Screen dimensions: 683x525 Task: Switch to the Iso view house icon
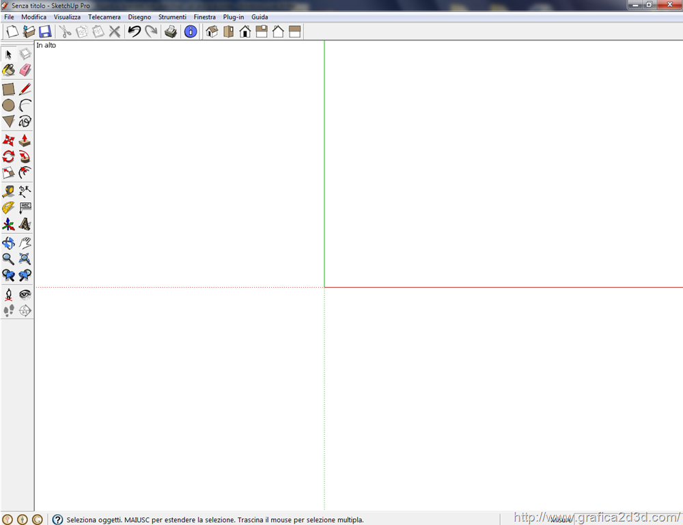pyautogui.click(x=212, y=31)
